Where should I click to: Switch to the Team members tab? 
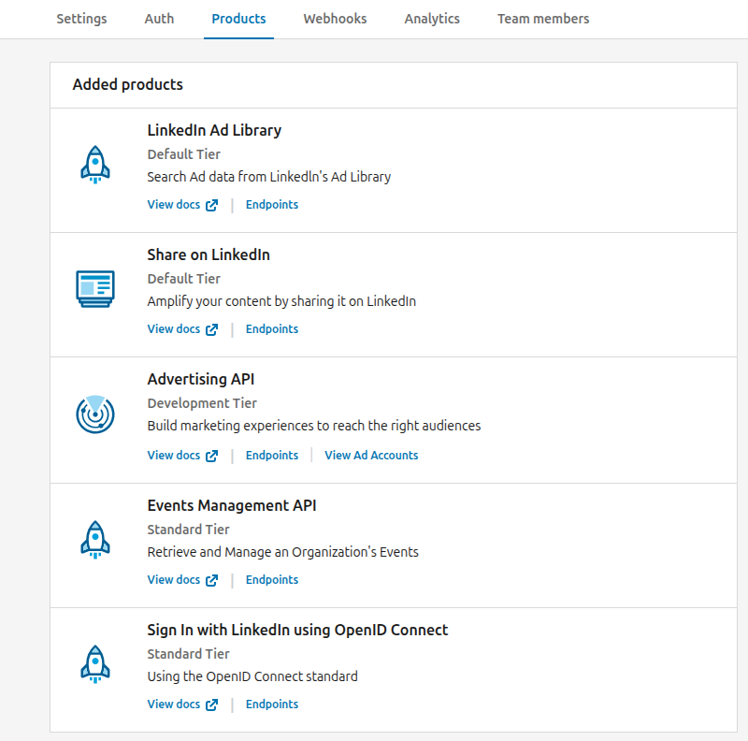tap(543, 19)
